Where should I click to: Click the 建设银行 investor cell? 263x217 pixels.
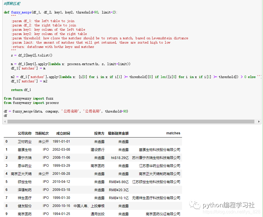tap(98, 150)
